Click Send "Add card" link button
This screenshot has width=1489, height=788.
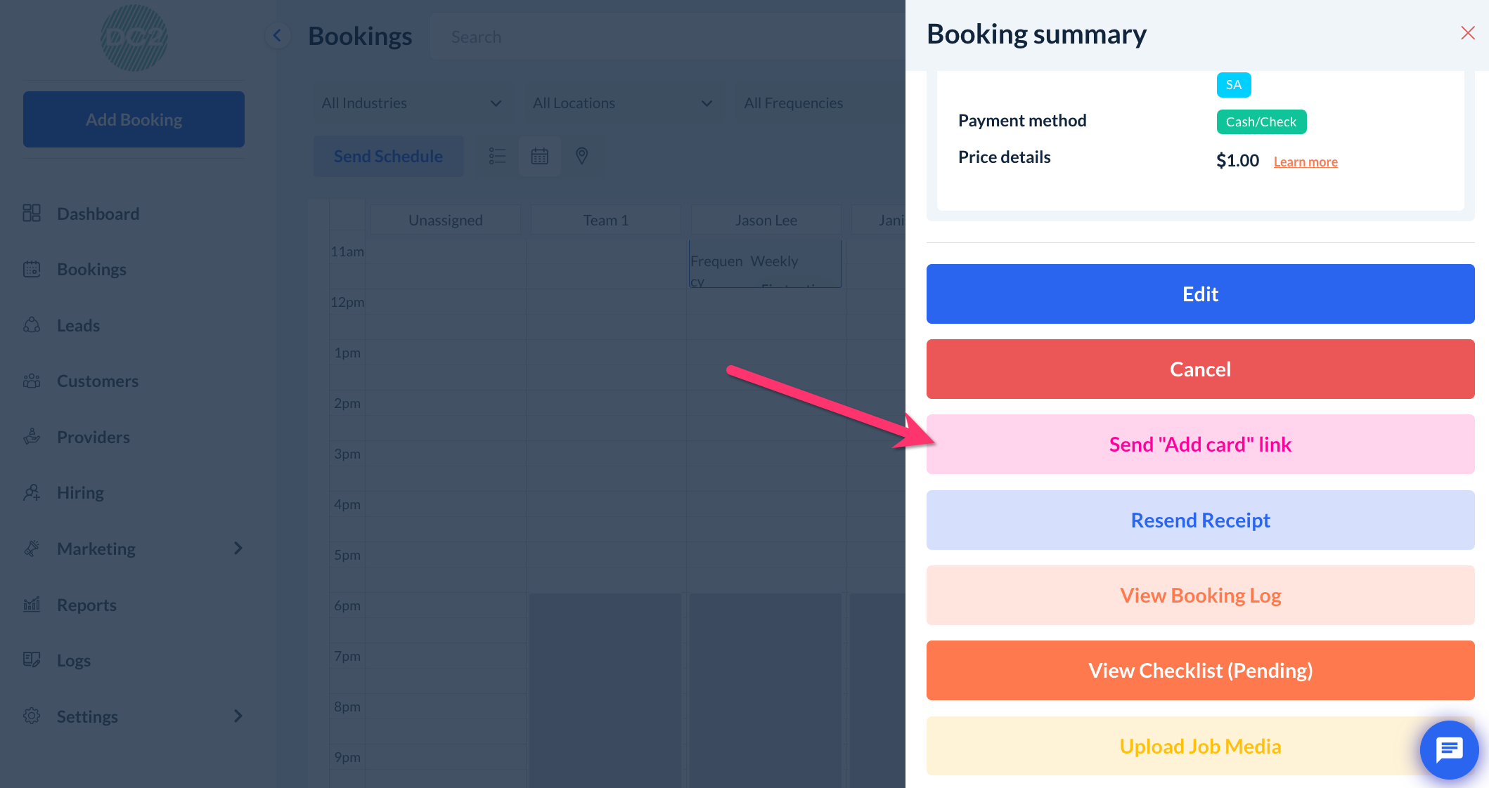click(x=1200, y=445)
